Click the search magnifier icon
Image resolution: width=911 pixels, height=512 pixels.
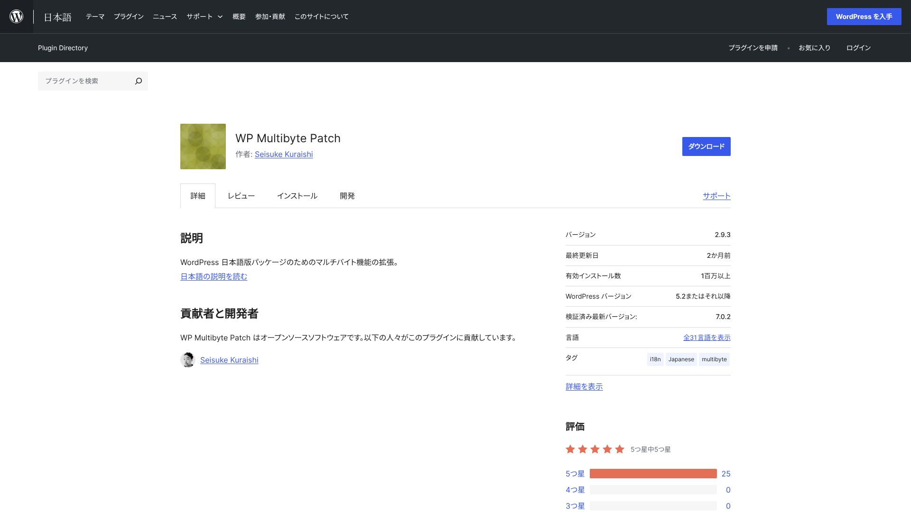tap(139, 81)
